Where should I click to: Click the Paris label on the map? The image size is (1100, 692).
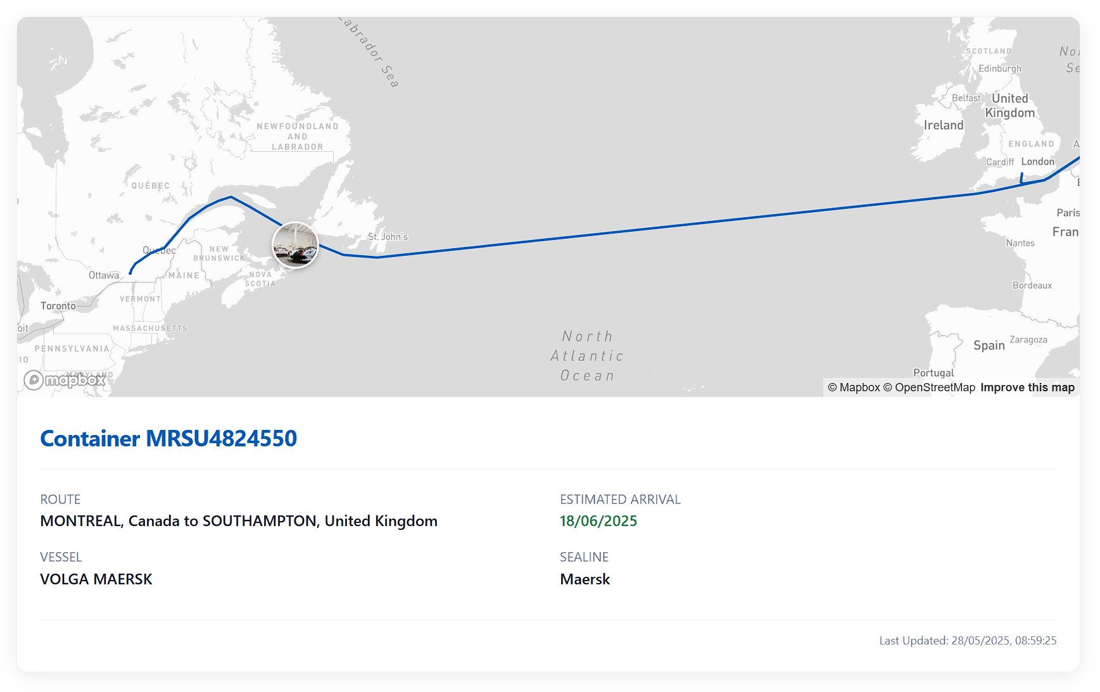(1070, 212)
